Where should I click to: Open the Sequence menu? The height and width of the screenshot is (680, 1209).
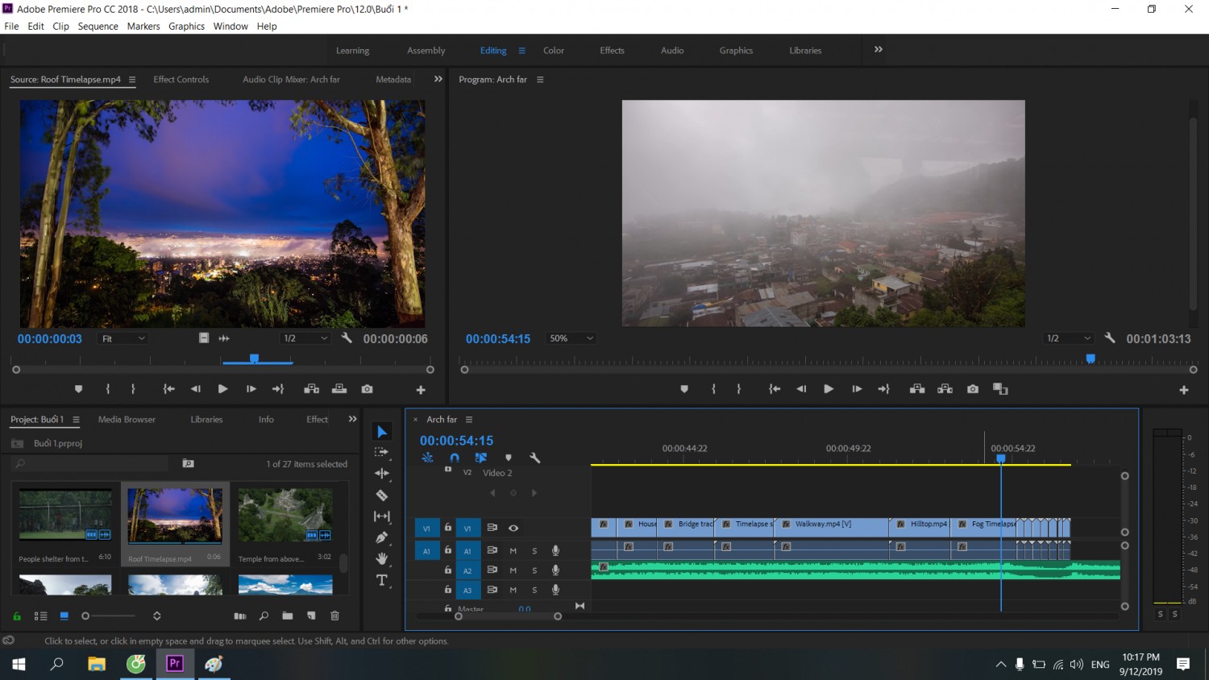tap(98, 27)
